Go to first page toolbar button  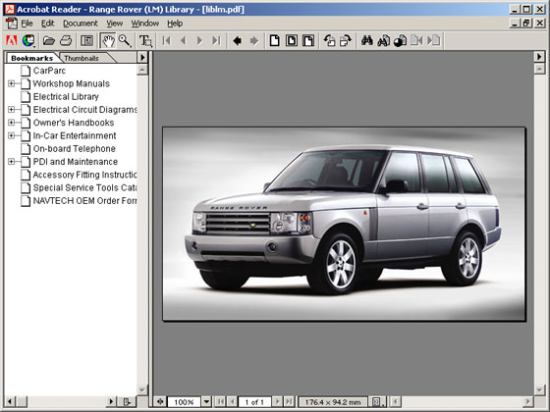[166, 40]
